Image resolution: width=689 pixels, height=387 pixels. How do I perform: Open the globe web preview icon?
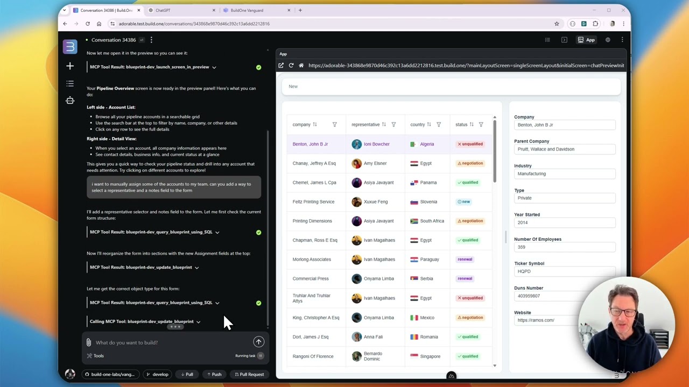pyautogui.click(x=608, y=40)
